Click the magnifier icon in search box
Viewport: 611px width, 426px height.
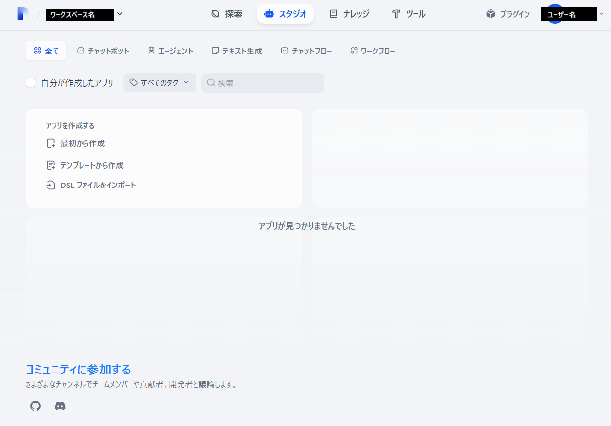coord(211,83)
